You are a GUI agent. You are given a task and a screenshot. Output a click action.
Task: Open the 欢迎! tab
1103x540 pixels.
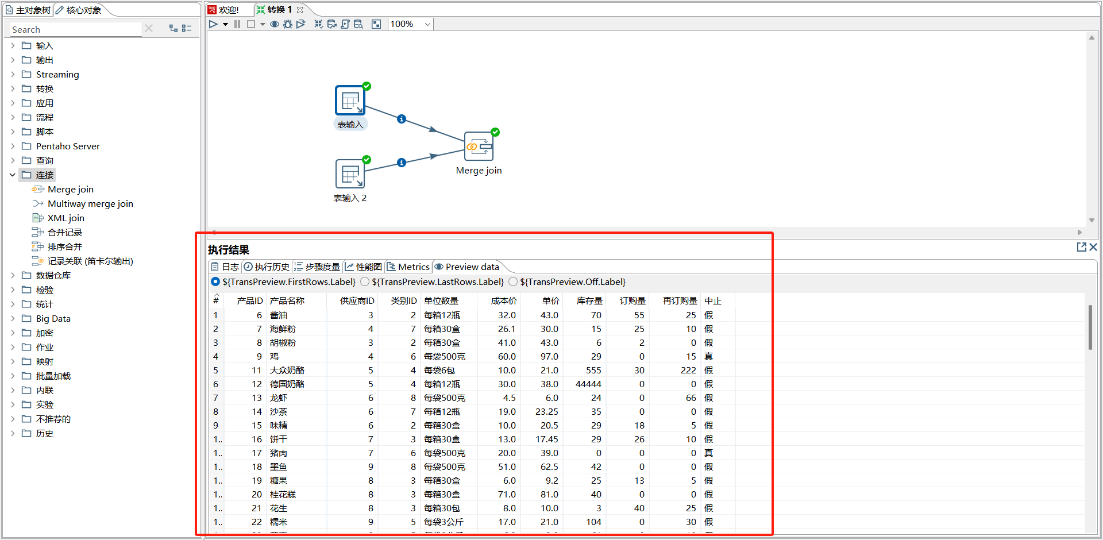pos(228,10)
